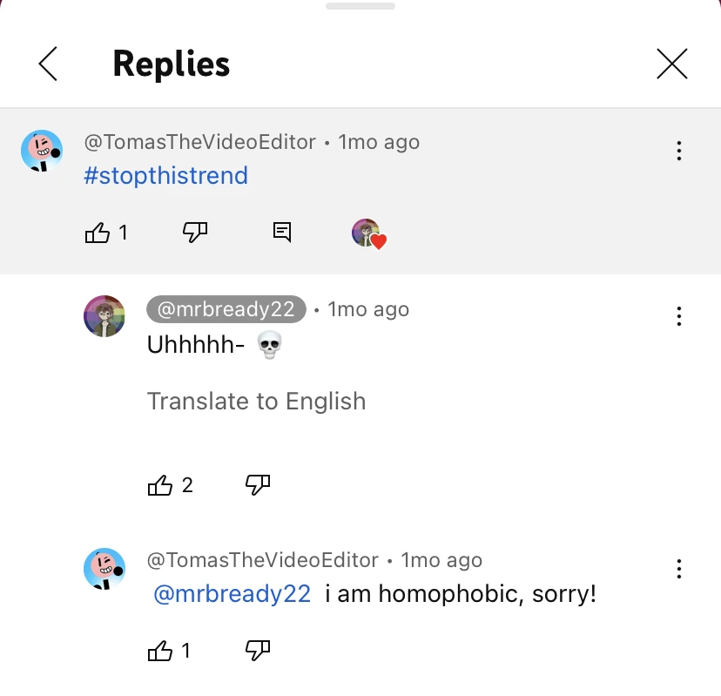Open the reply box for the top comment

coord(280,233)
